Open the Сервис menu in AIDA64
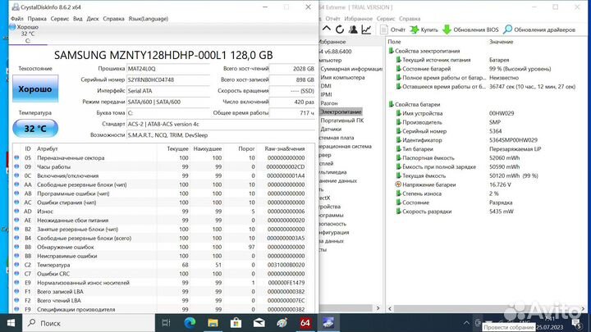This screenshot has height=332, width=591. coord(386,18)
